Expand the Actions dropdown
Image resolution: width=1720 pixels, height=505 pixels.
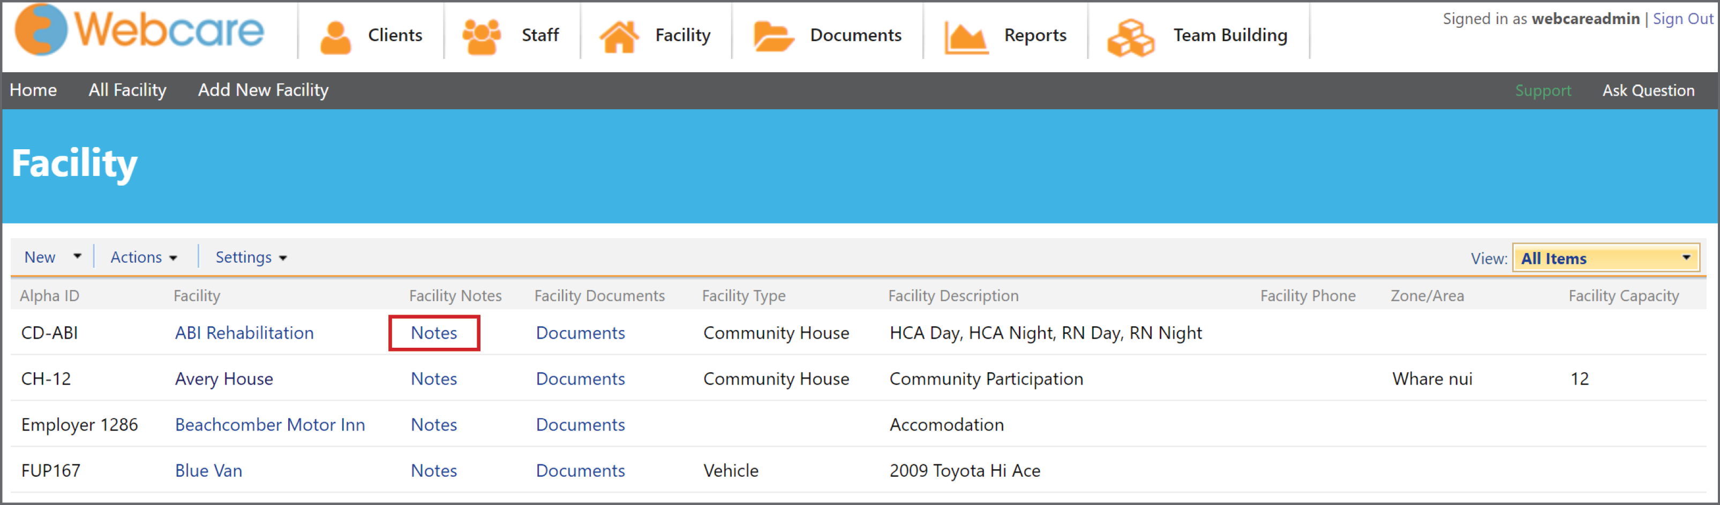coord(143,257)
